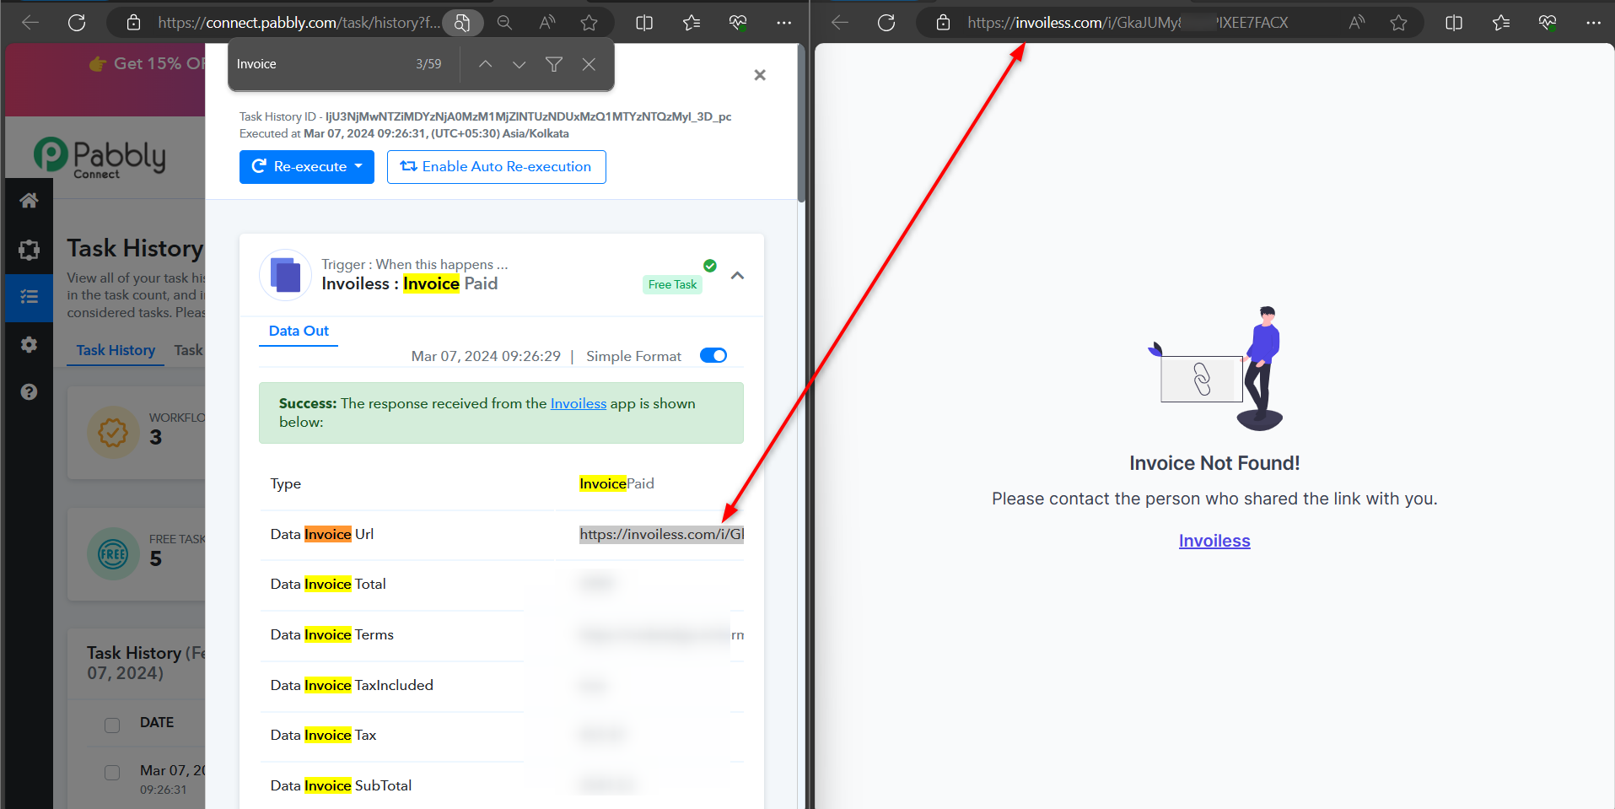Close the find-on-page bar

point(589,64)
